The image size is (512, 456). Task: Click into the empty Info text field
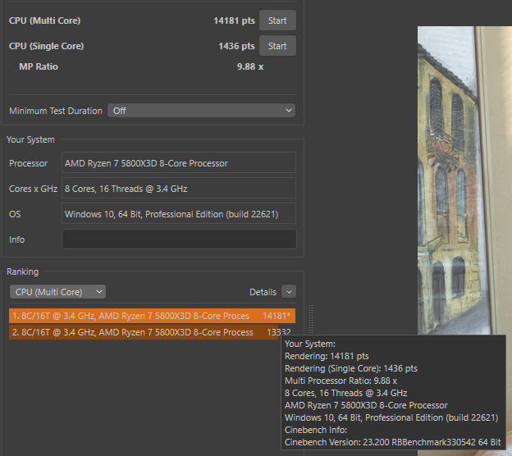tap(179, 239)
